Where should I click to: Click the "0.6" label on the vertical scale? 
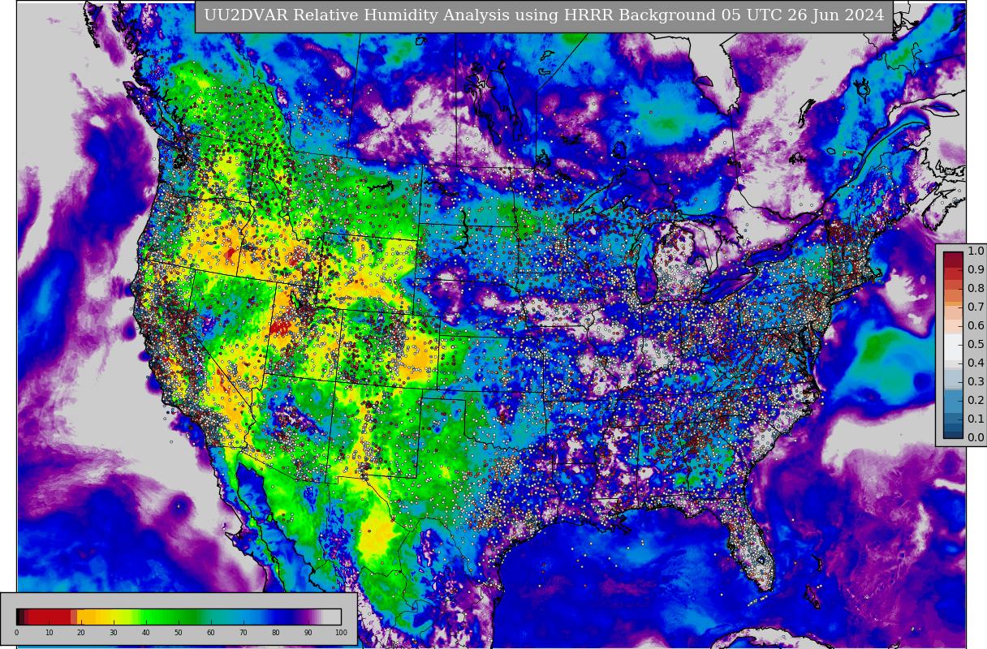point(976,326)
